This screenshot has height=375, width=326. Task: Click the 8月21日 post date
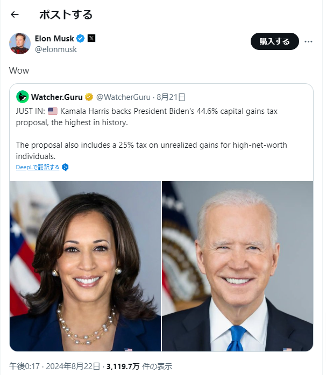(171, 97)
